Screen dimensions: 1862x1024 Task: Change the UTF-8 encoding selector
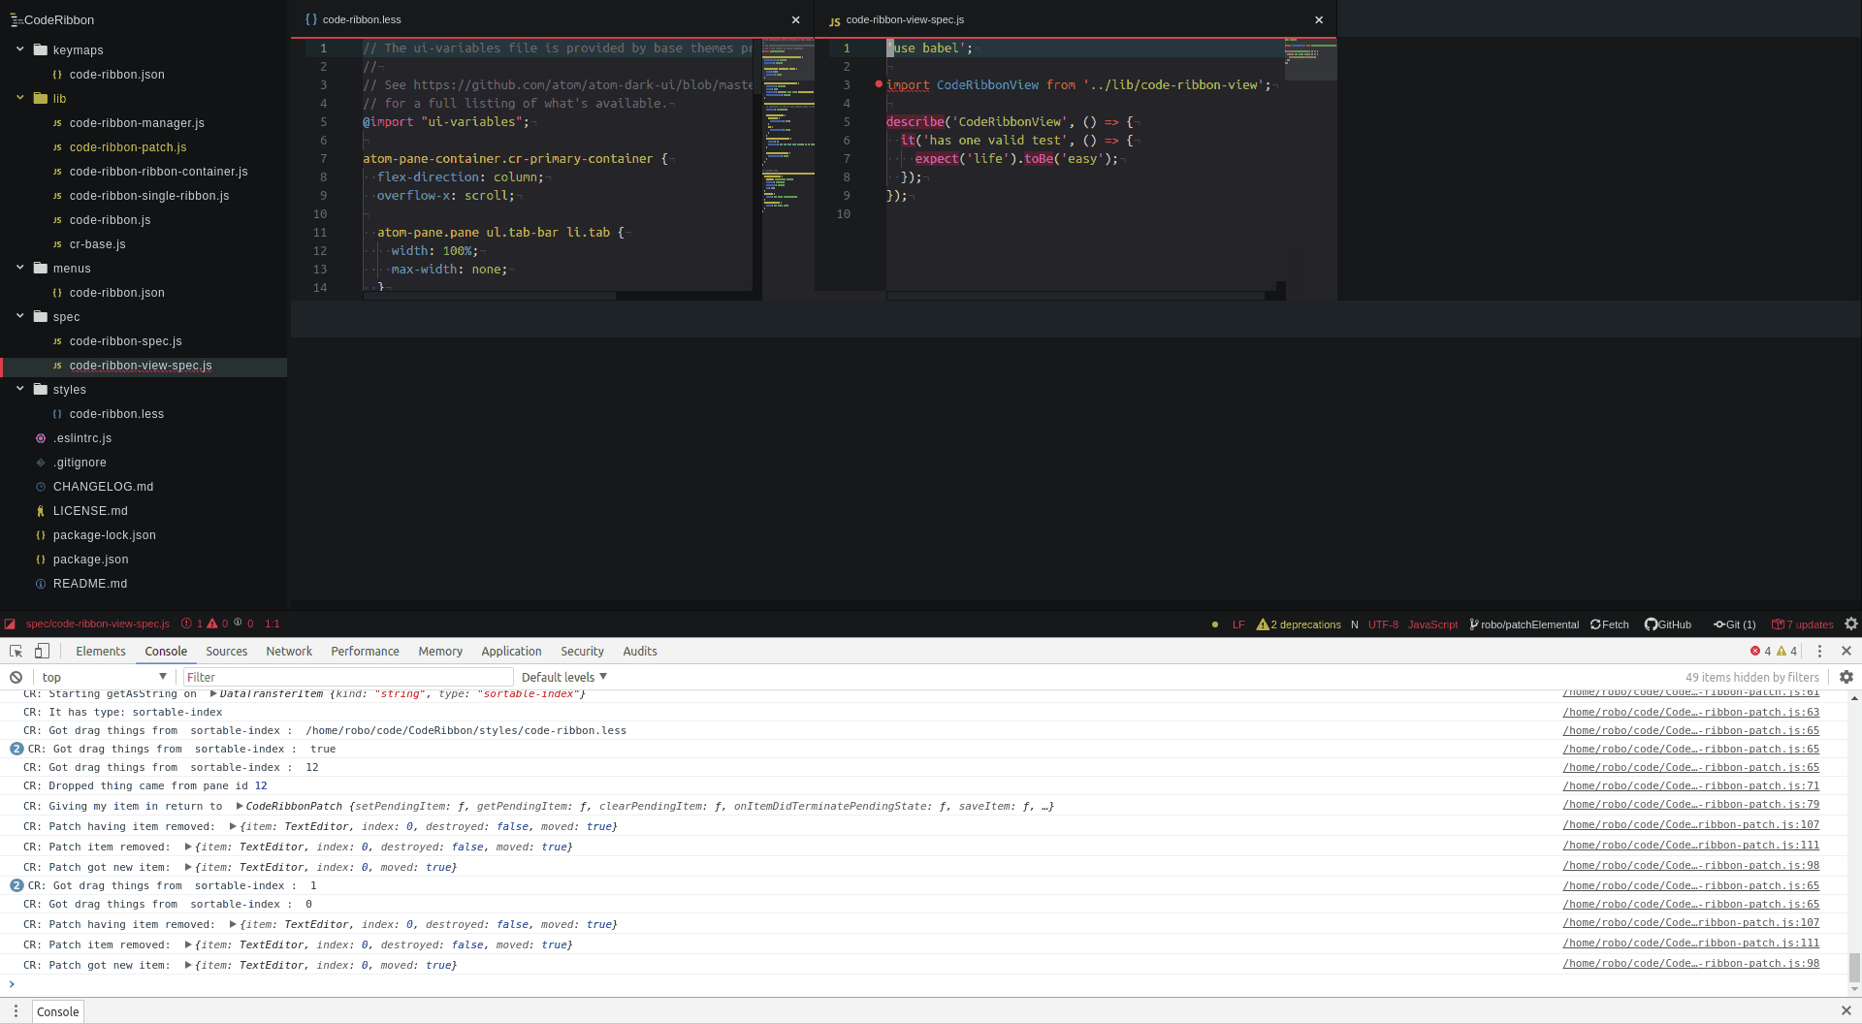tap(1383, 624)
